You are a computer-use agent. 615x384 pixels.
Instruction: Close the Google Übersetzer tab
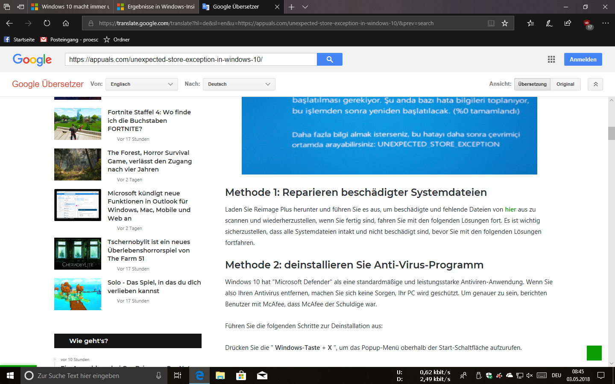coord(277,7)
